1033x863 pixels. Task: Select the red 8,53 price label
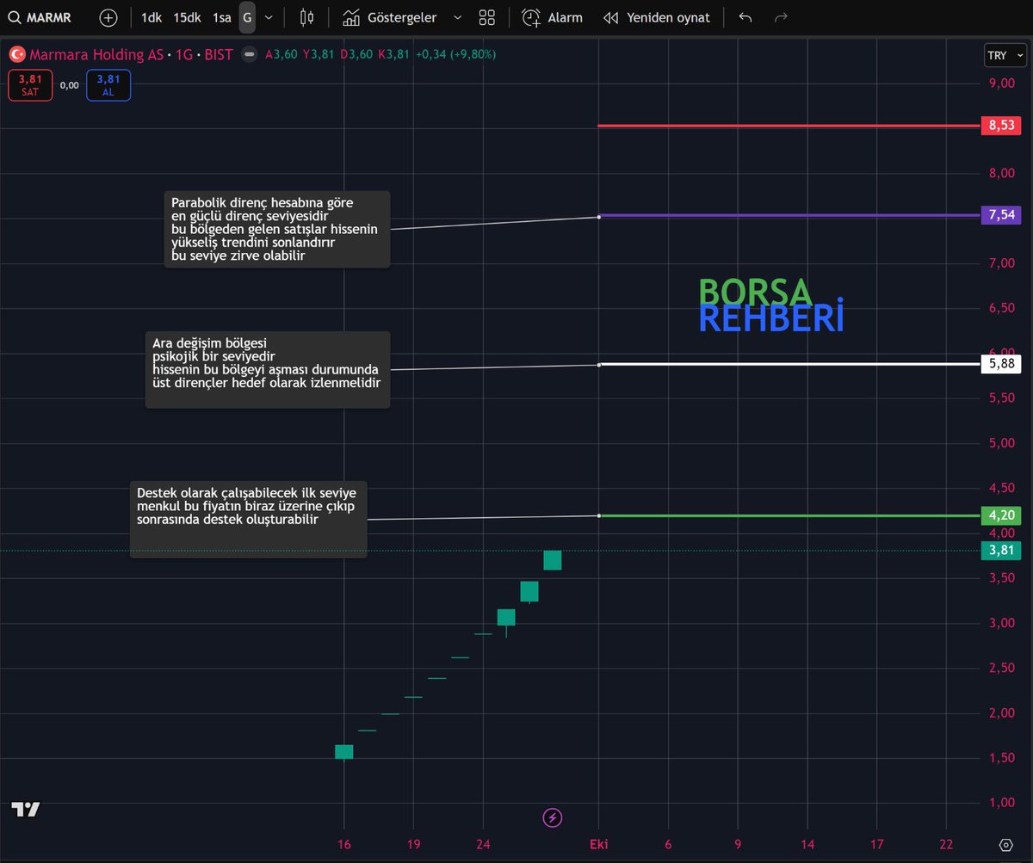[x=1001, y=126]
